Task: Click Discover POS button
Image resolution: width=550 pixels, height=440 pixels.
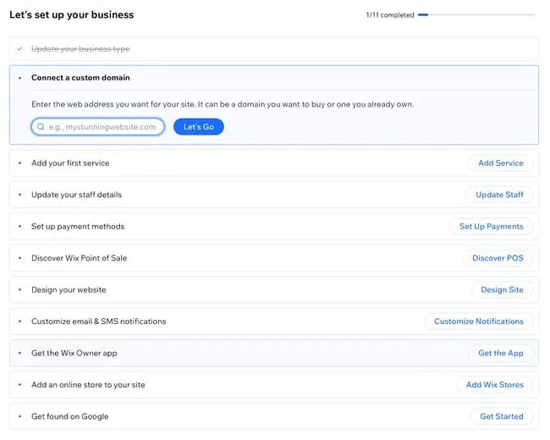Action: [498, 258]
